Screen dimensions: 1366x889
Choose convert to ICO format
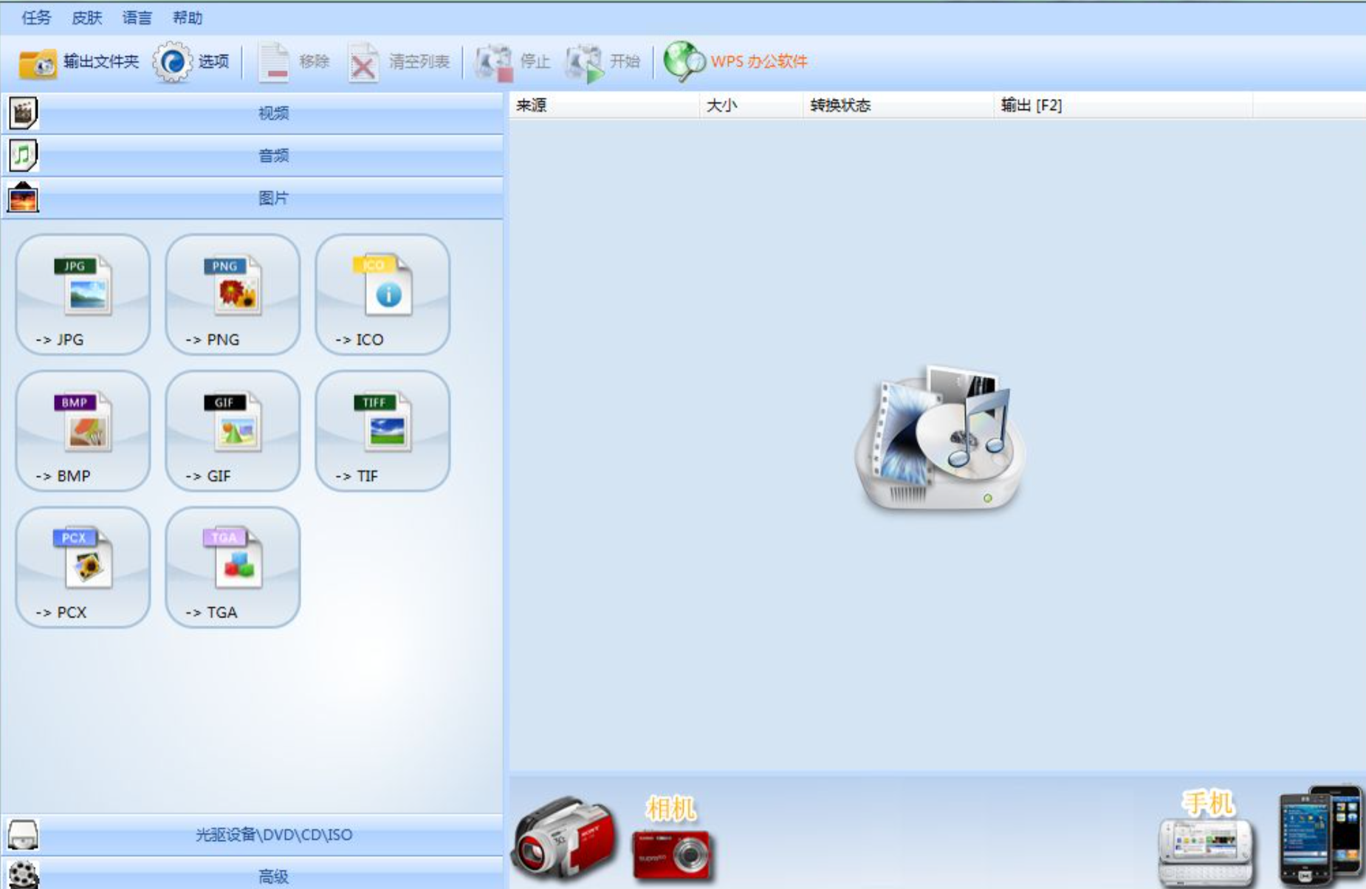(x=382, y=295)
